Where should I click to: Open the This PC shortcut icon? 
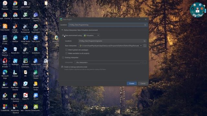[x=5, y=52]
